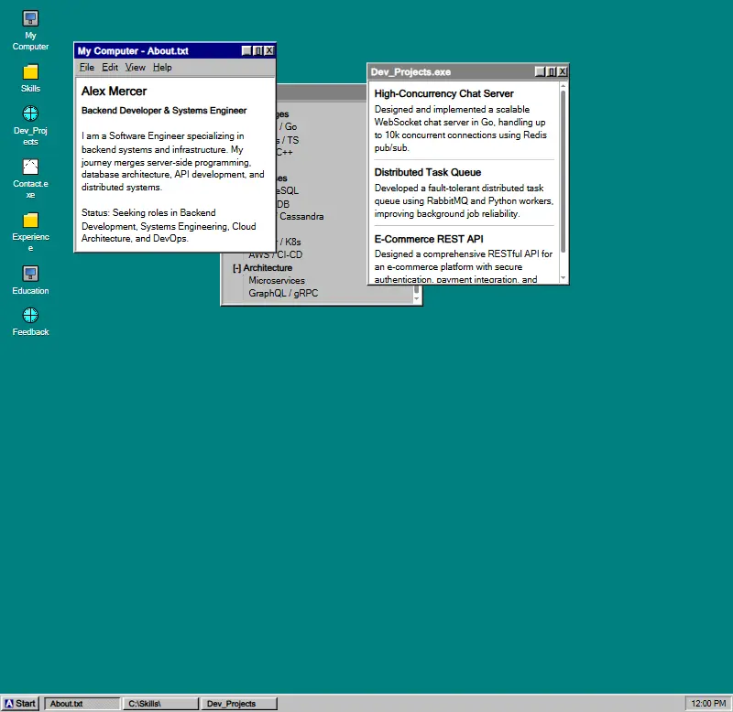This screenshot has height=712, width=733.
Task: Maximize the Dev_Projects.exe window
Action: (552, 71)
